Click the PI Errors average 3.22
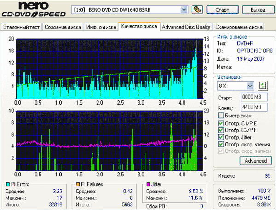276x210 pixels. point(57,191)
